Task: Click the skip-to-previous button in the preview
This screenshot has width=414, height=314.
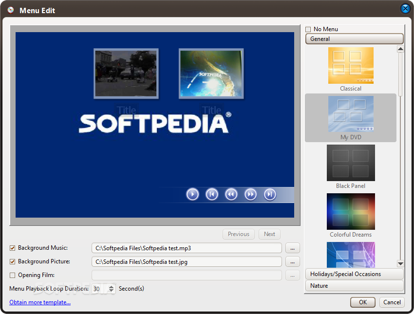Action: [x=212, y=194]
